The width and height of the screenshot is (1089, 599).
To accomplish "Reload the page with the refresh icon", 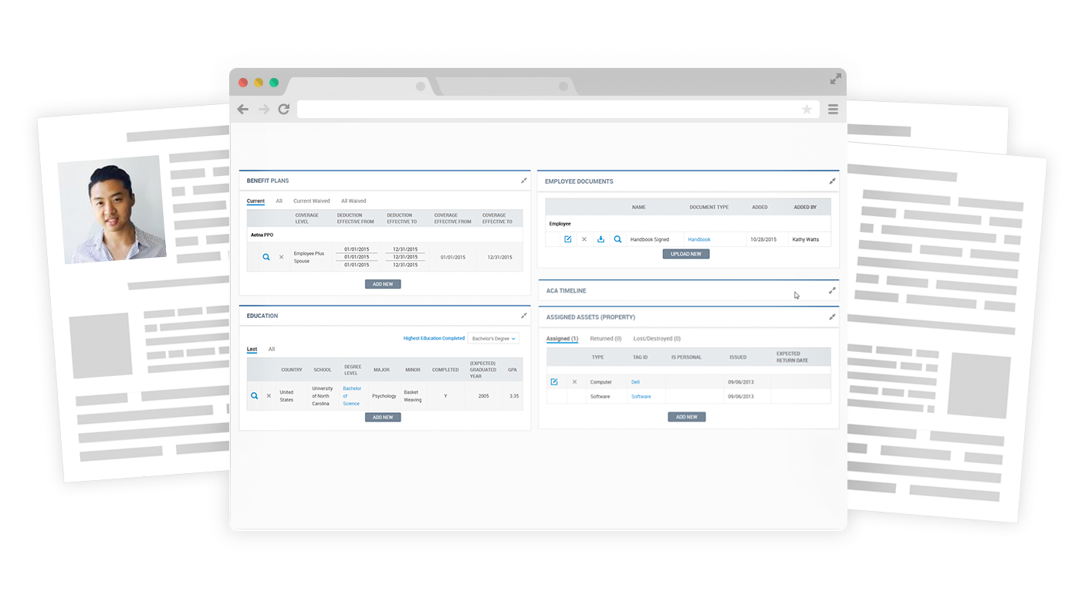I will pos(284,110).
